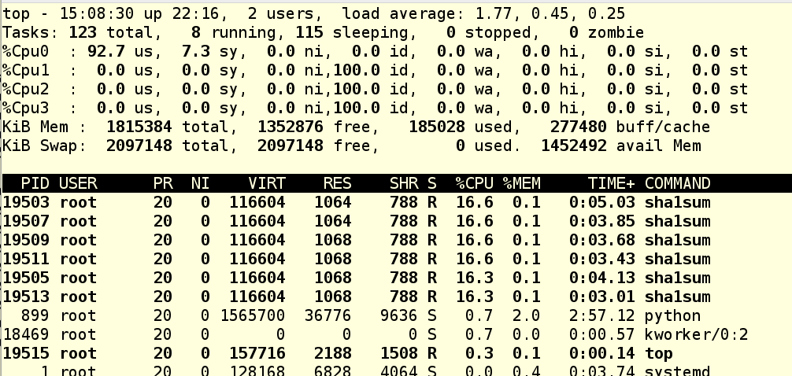The image size is (792, 376).
Task: Click KiB Swap label
Action: (x=44, y=146)
